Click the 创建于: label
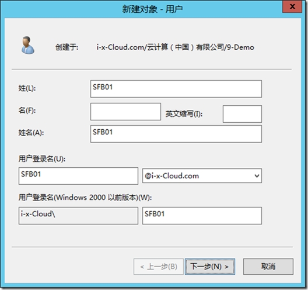Screen dimensions: 308x290 (66, 47)
